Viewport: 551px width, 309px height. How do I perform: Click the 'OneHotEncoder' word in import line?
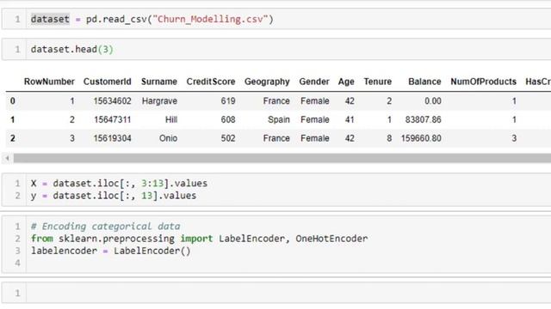[x=331, y=239]
